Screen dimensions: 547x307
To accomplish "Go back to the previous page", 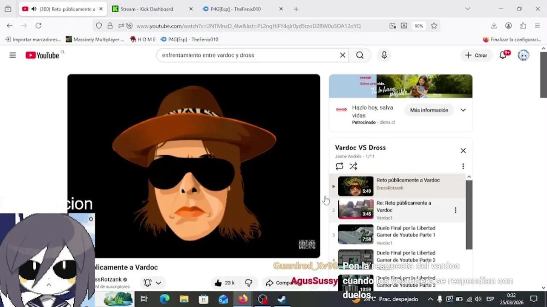I will pos(9,26).
